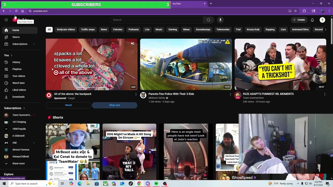The image size is (333, 187).
Task: Go back in Chrome history
Action: click(4, 11)
